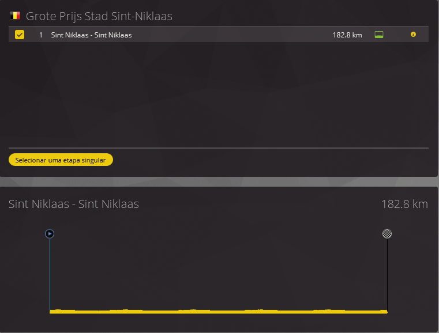Open the yellow stage info icon
Screen dimensions: 439x333
click(413, 35)
